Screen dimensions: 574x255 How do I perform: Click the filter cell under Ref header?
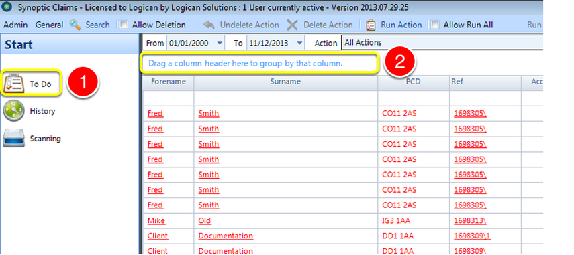(485, 98)
